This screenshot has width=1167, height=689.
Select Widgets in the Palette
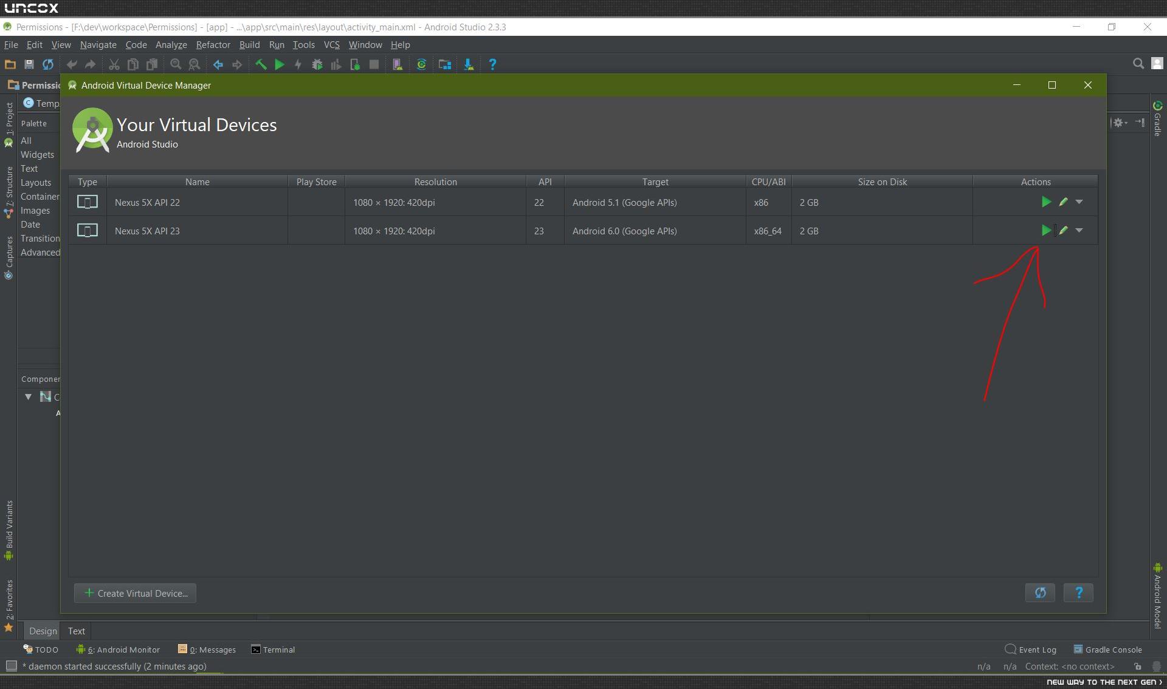38,155
